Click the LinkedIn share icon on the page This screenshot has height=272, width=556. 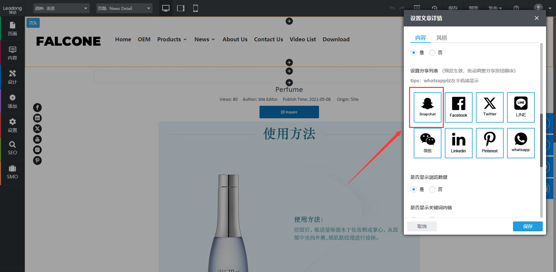pos(37,118)
